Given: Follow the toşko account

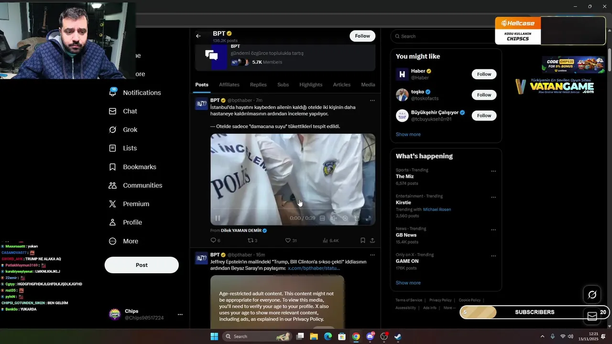Looking at the screenshot, I should point(484,95).
